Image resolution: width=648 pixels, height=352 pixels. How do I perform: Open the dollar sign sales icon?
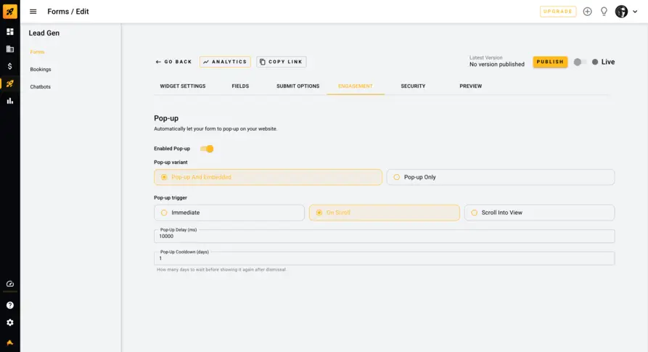click(x=10, y=66)
